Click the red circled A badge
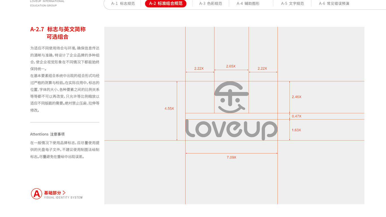The height and width of the screenshot is (217, 386). 36,194
